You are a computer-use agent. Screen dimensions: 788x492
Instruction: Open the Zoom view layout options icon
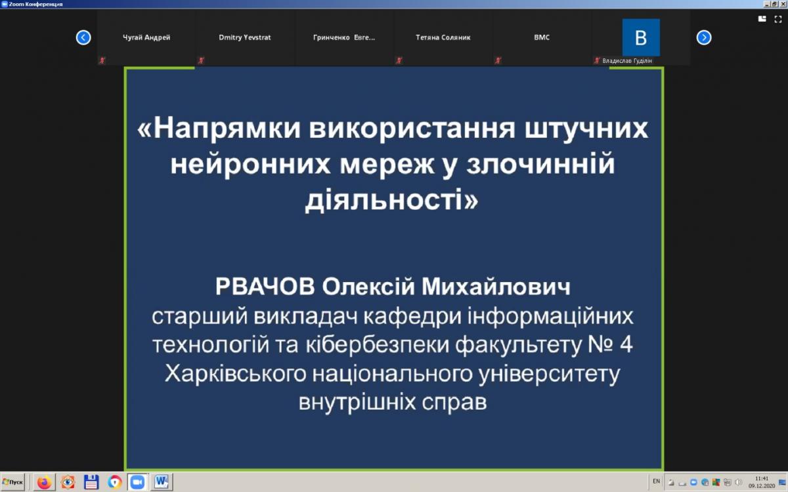pos(762,19)
